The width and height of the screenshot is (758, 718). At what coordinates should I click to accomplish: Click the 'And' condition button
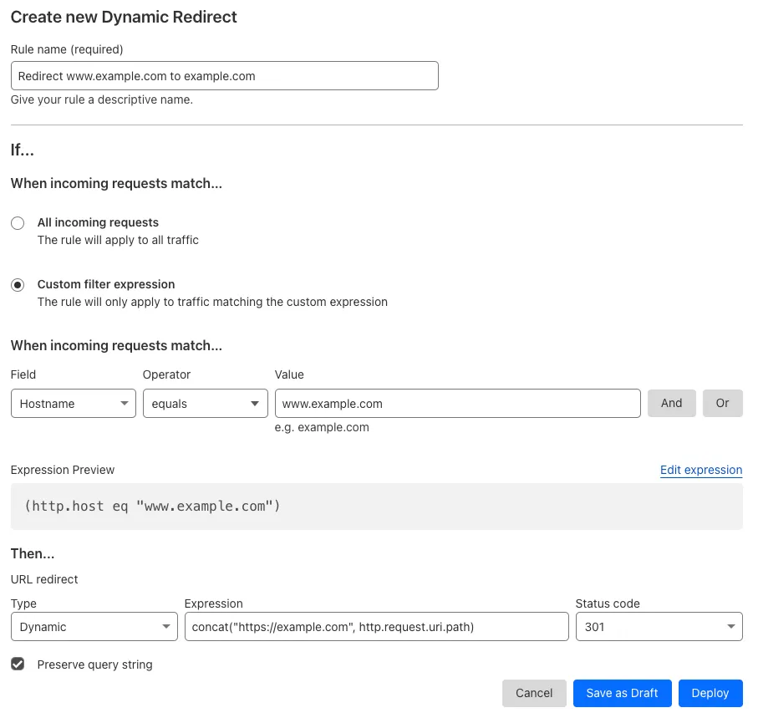[671, 403]
